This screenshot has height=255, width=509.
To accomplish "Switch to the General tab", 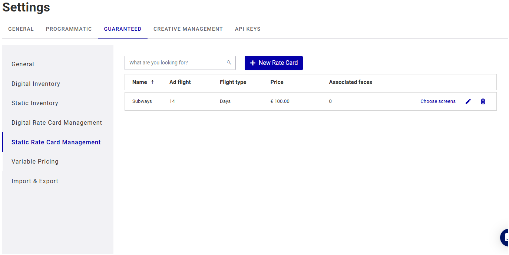I will tap(21, 29).
